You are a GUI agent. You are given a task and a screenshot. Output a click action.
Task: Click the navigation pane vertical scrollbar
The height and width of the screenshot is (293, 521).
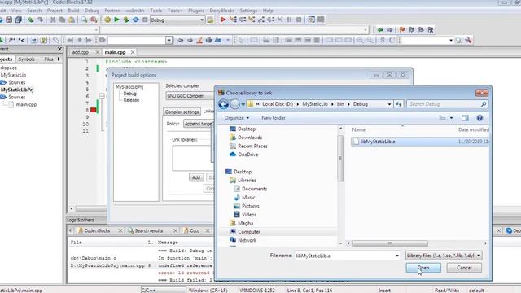click(x=340, y=159)
